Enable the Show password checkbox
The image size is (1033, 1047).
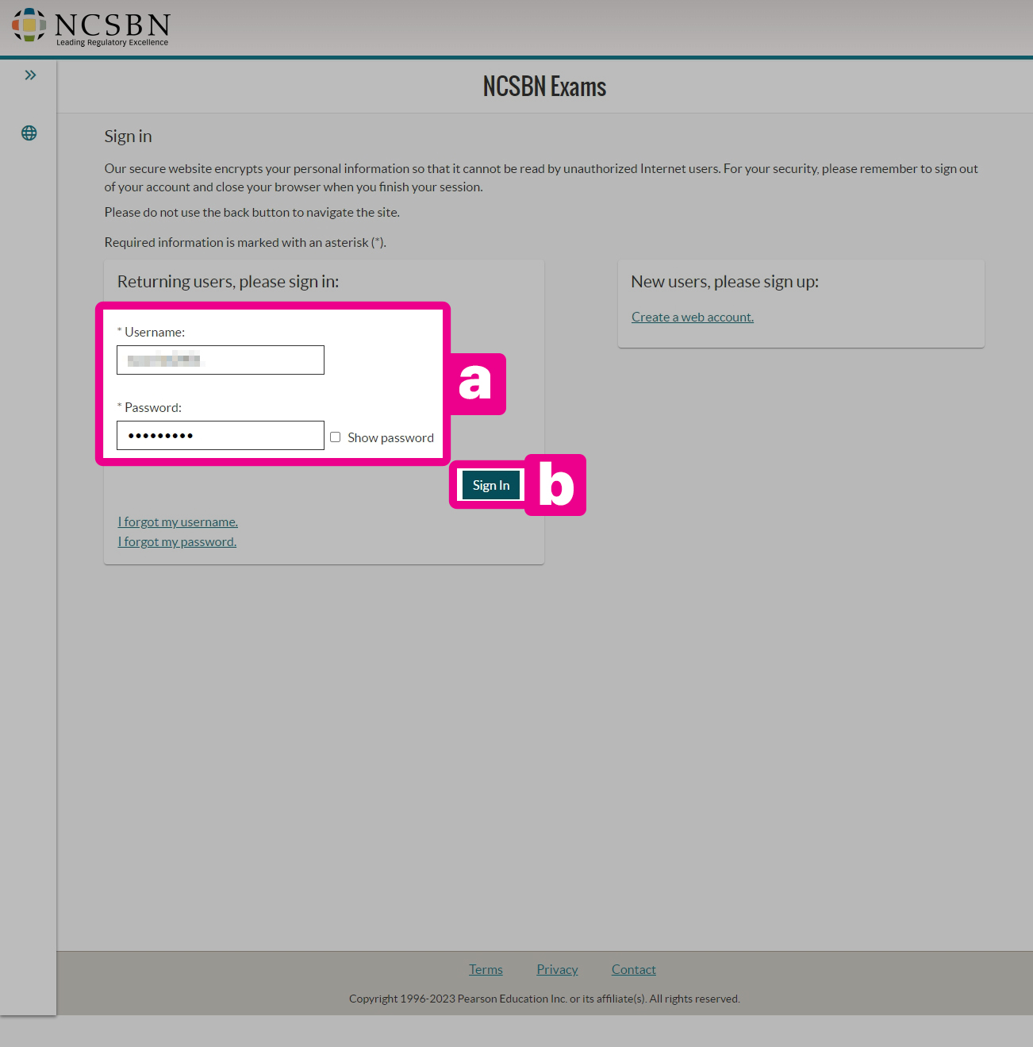tap(336, 437)
